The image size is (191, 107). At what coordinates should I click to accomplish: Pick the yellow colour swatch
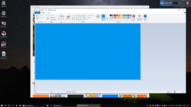tap(121, 15)
